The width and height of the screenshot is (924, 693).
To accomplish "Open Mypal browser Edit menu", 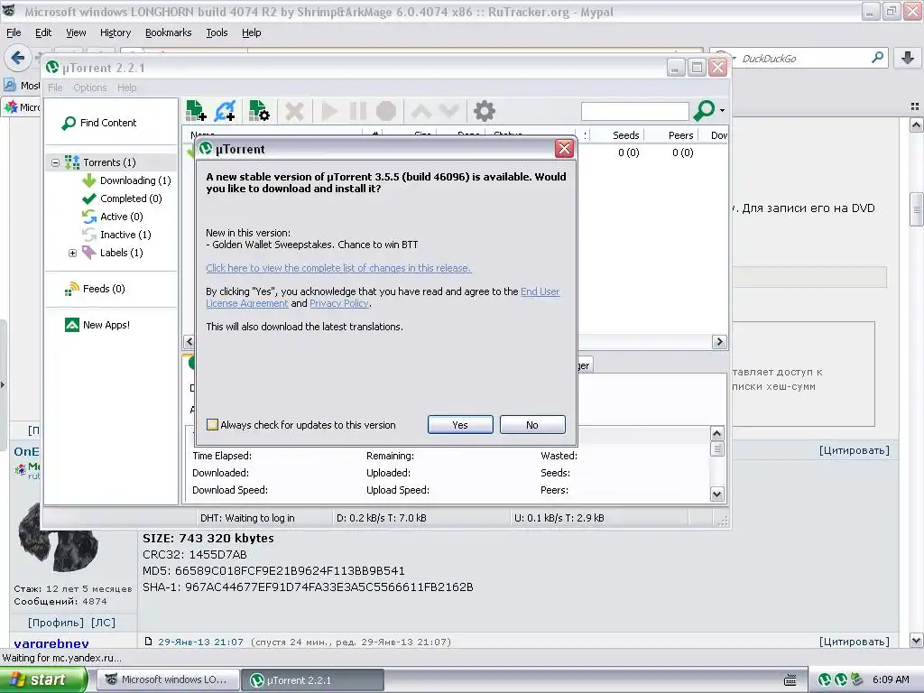I will (43, 32).
